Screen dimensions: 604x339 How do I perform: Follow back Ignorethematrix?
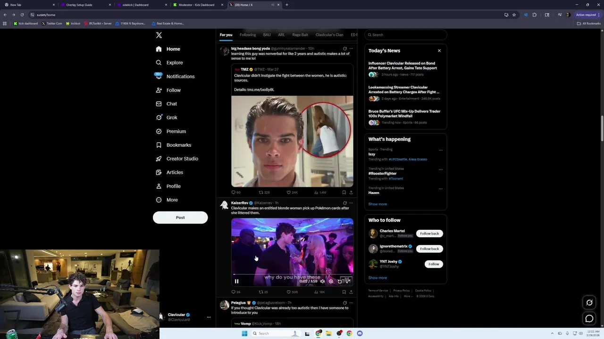tap(429, 249)
